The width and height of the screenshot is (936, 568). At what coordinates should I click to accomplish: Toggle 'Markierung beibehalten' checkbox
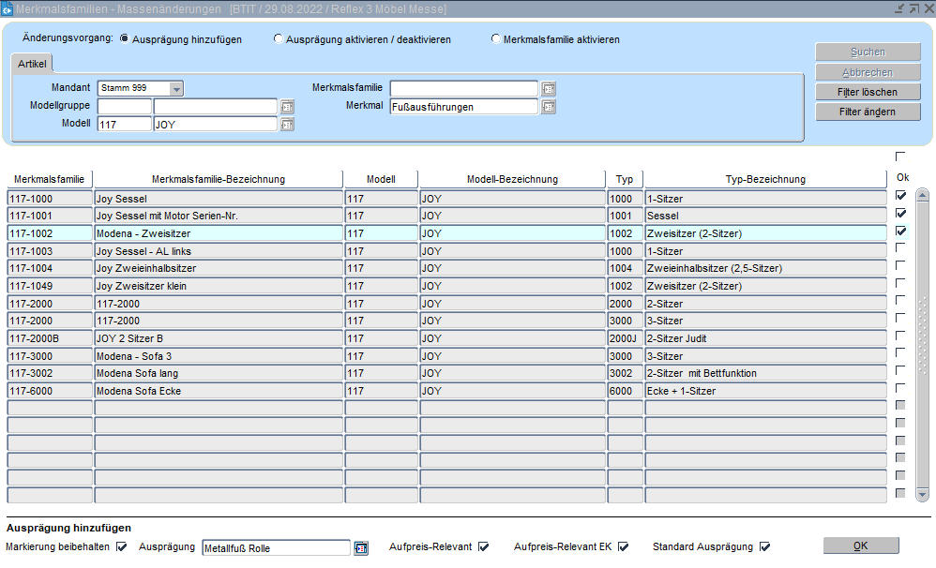pyautogui.click(x=122, y=546)
